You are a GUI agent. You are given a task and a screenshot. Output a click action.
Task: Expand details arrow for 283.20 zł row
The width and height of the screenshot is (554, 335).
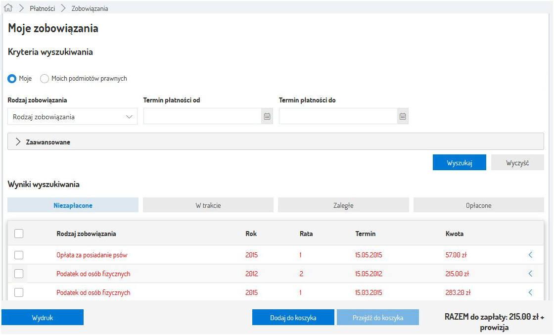530,292
